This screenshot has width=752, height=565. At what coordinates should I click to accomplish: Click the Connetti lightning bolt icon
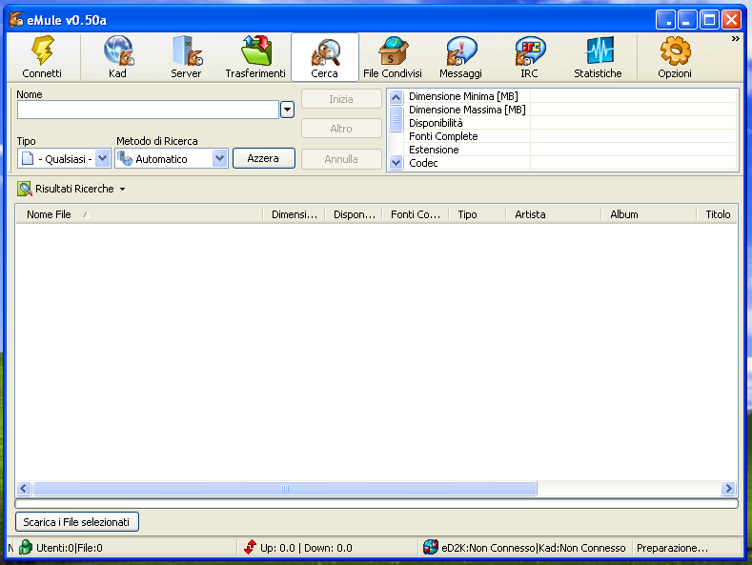pyautogui.click(x=42, y=52)
